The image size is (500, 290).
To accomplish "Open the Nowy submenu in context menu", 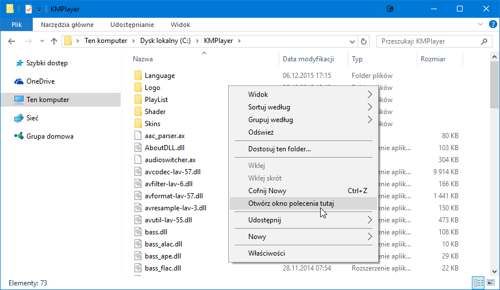I will [x=303, y=237].
